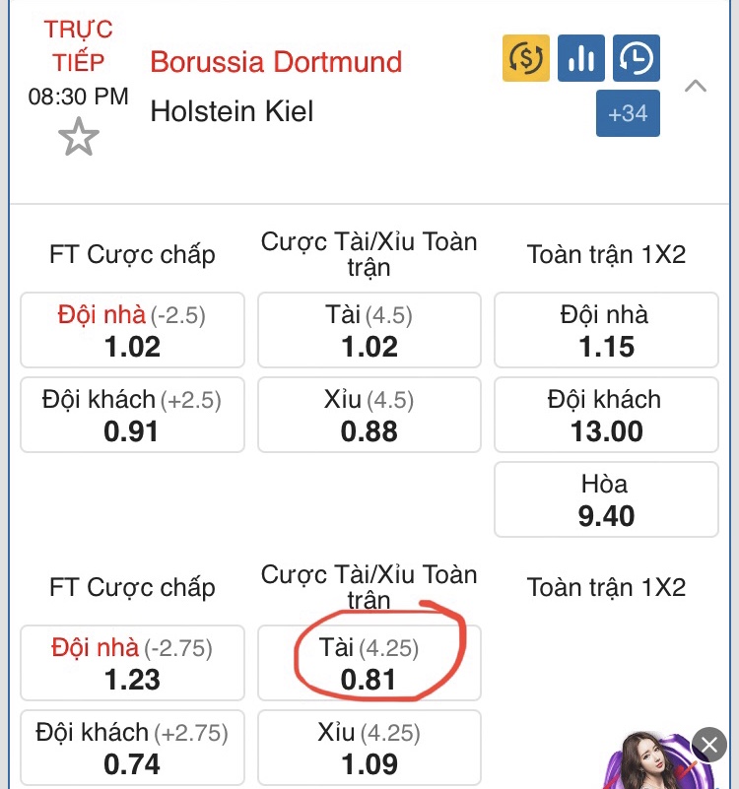Select Đội nhà (-2.5) odds 1.02
Viewport: 739px width, 789px height.
pos(132,330)
